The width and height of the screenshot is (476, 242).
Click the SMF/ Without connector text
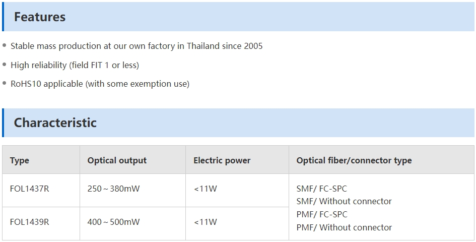(x=344, y=201)
